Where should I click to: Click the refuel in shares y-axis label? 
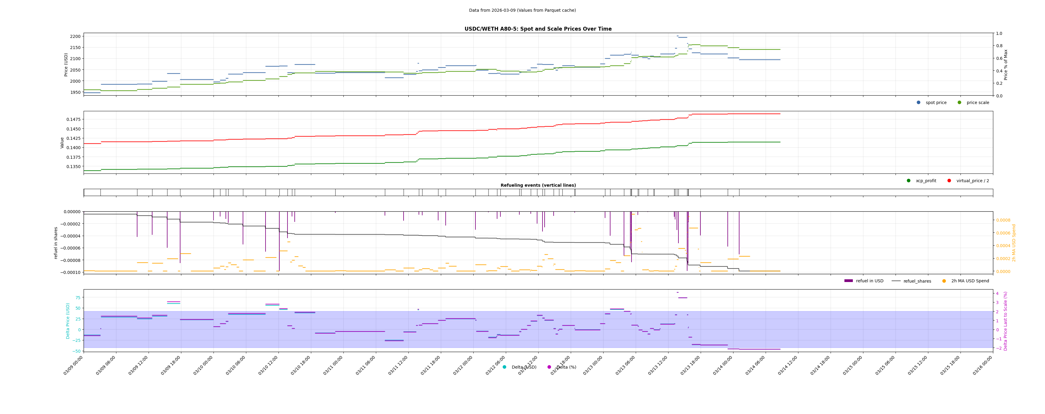[x=56, y=243]
